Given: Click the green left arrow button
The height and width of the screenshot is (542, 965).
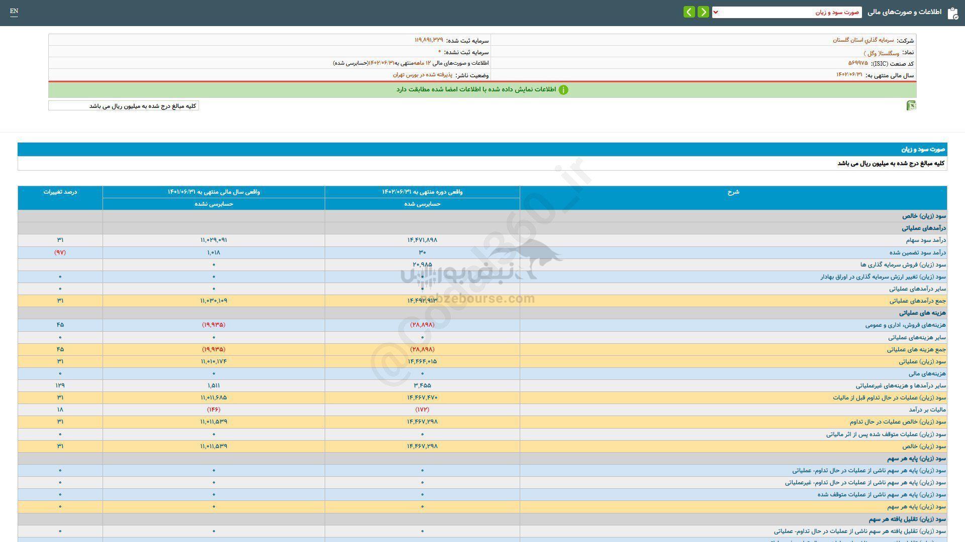Looking at the screenshot, I should pyautogui.click(x=689, y=12).
